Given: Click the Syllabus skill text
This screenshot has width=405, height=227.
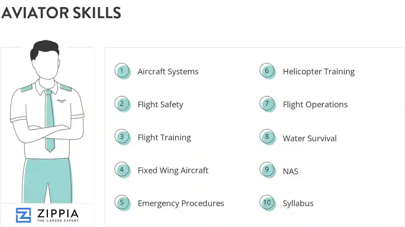Looking at the screenshot, I should point(298,203).
